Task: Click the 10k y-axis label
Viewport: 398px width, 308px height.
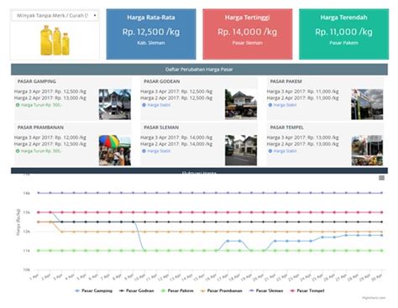Action: pos(26,270)
